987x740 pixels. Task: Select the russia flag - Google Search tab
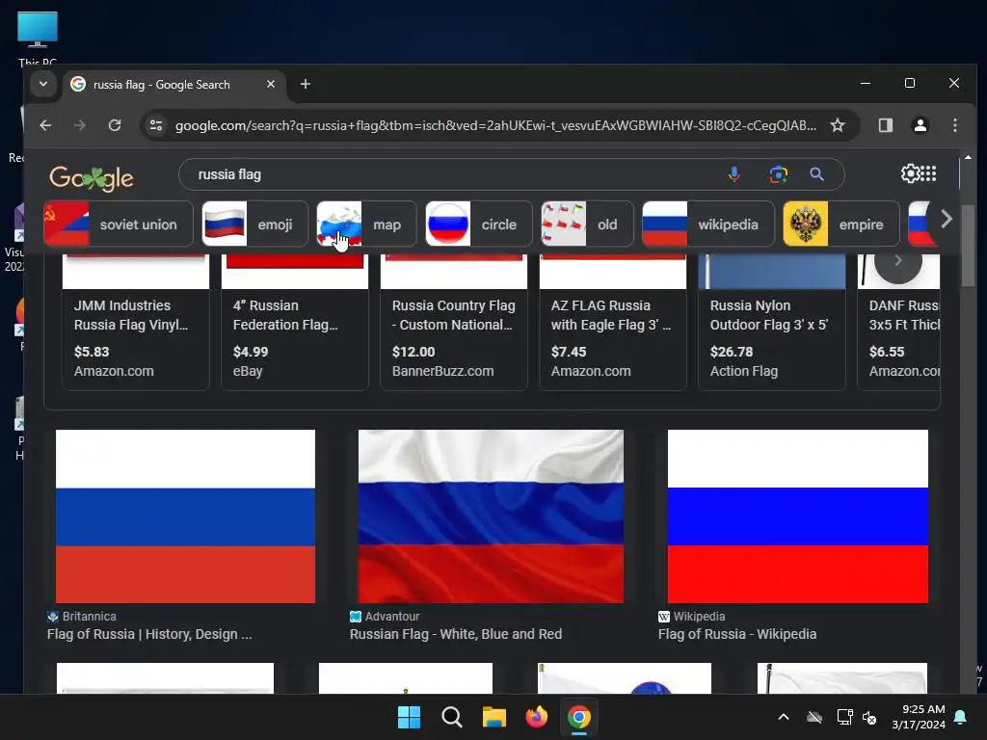[174, 85]
